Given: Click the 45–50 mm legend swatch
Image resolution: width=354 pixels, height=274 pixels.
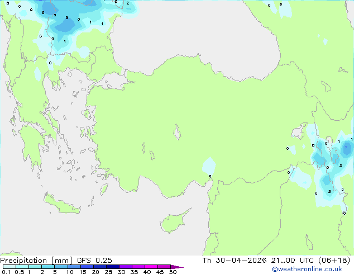Looking at the screenshot, I should [164, 267].
